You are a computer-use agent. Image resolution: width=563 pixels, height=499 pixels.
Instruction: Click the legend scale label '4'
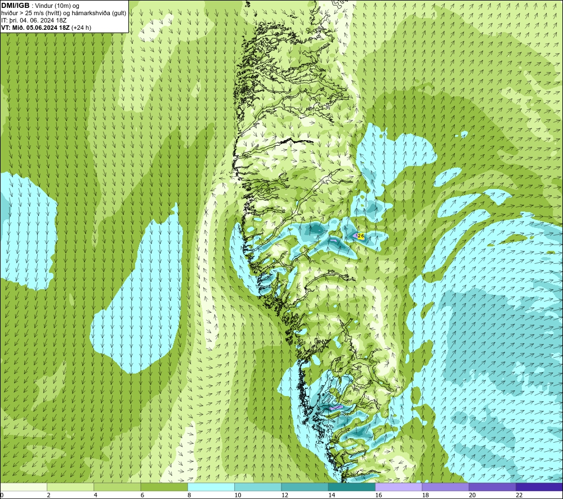tap(96, 495)
